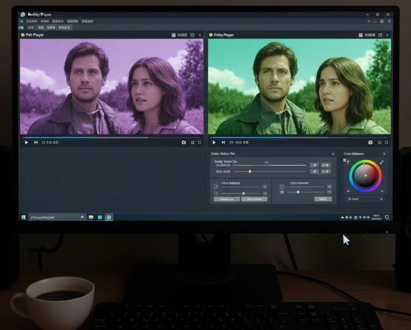Expand the system tray hidden icons arrow
Viewport: 411px width, 330px height.
343,217
